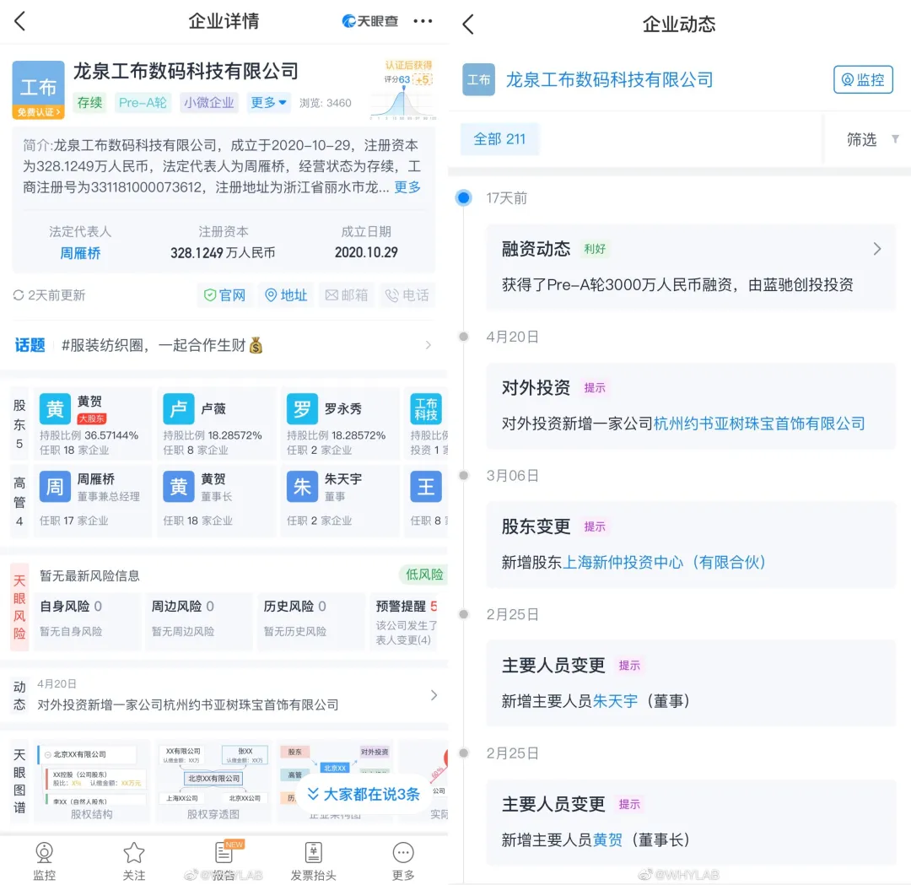Tap the 大股东 badge under 黄贺
This screenshot has width=911, height=885.
click(92, 418)
